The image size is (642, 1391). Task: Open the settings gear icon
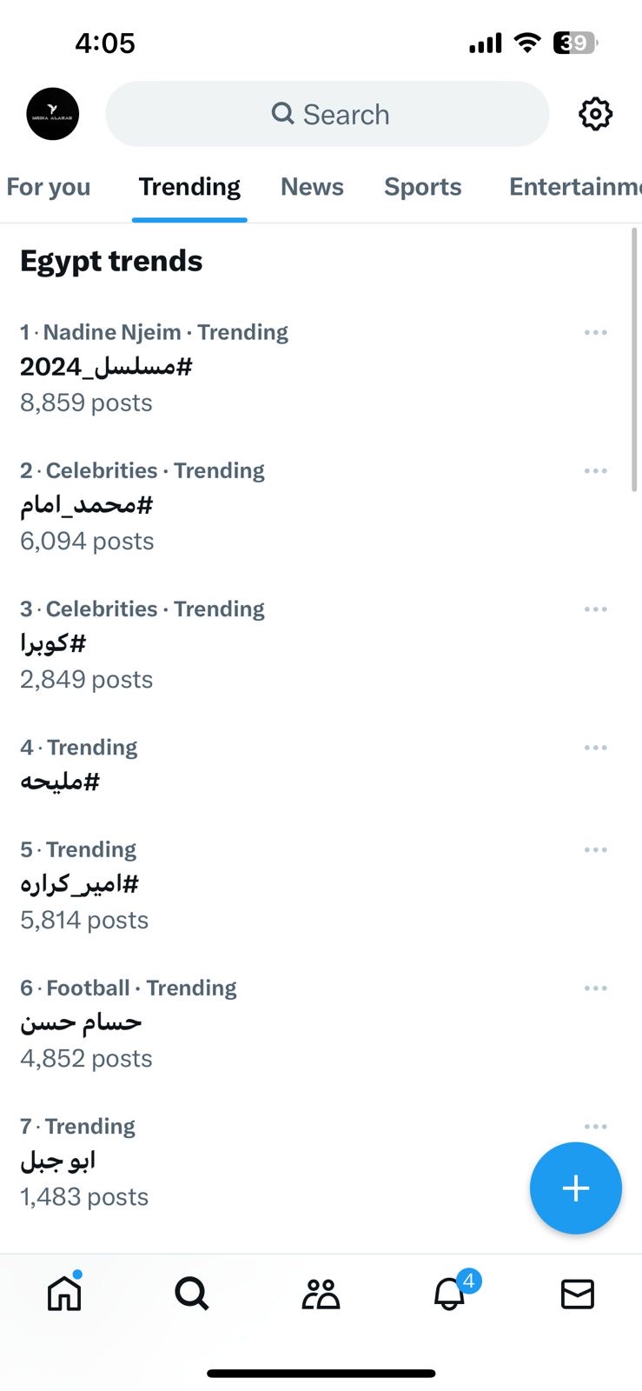[595, 114]
